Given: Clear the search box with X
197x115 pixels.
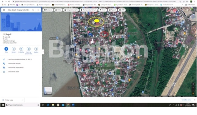Looking at the screenshot, I should click(38, 10).
